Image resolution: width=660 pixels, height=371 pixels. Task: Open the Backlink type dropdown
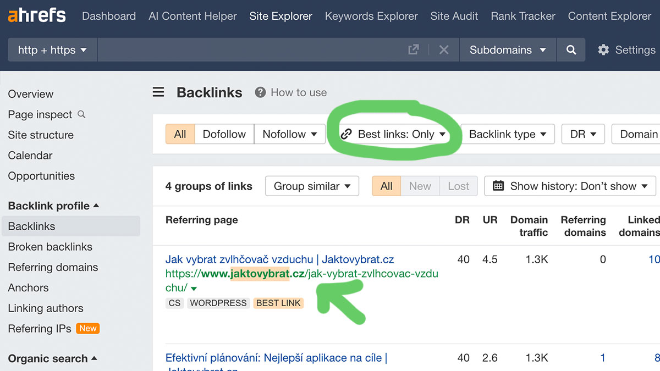coord(508,134)
